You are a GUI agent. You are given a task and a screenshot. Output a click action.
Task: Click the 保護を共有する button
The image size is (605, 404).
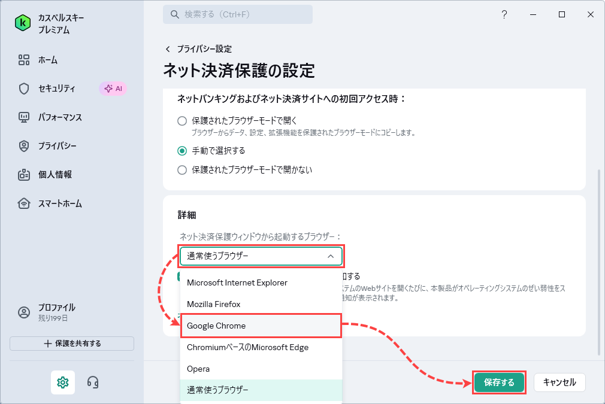click(x=72, y=344)
